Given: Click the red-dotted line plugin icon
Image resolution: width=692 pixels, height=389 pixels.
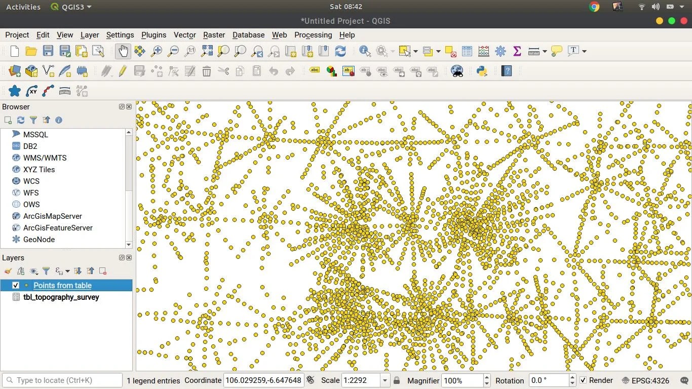Looking at the screenshot, I should click(48, 91).
